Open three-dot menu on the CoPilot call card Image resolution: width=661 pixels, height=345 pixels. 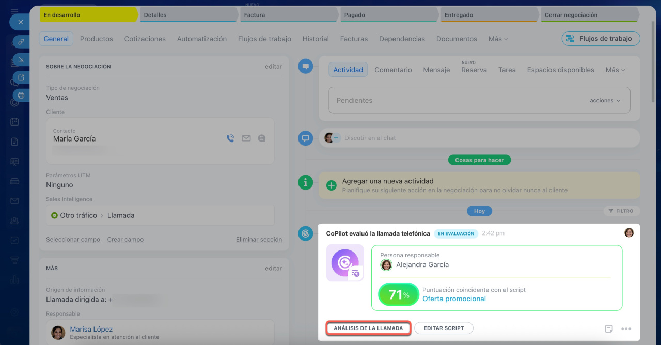(626, 328)
